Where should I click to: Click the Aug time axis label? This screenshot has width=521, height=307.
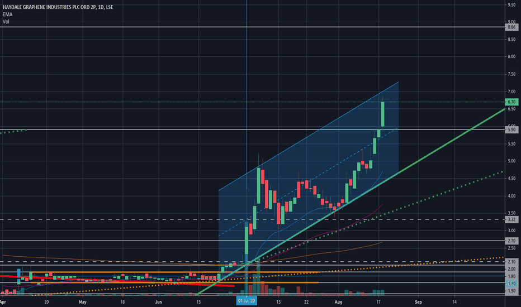338,302
